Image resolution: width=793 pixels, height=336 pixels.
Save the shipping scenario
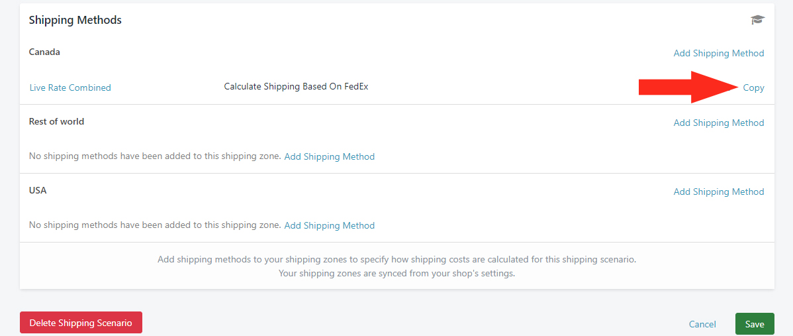coord(755,324)
